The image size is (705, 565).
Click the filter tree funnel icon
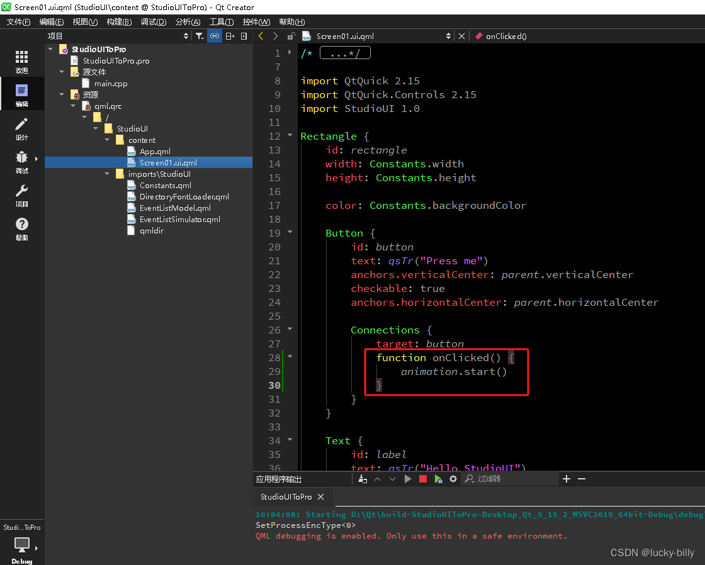click(199, 36)
